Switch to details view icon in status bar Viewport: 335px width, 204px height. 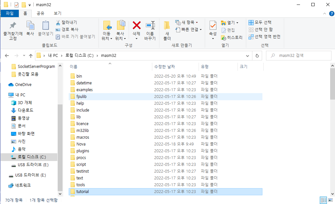[323, 200]
